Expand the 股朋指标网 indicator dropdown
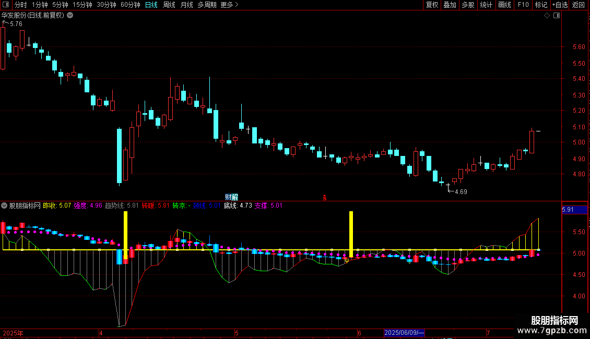The width and height of the screenshot is (590, 339). point(4,205)
